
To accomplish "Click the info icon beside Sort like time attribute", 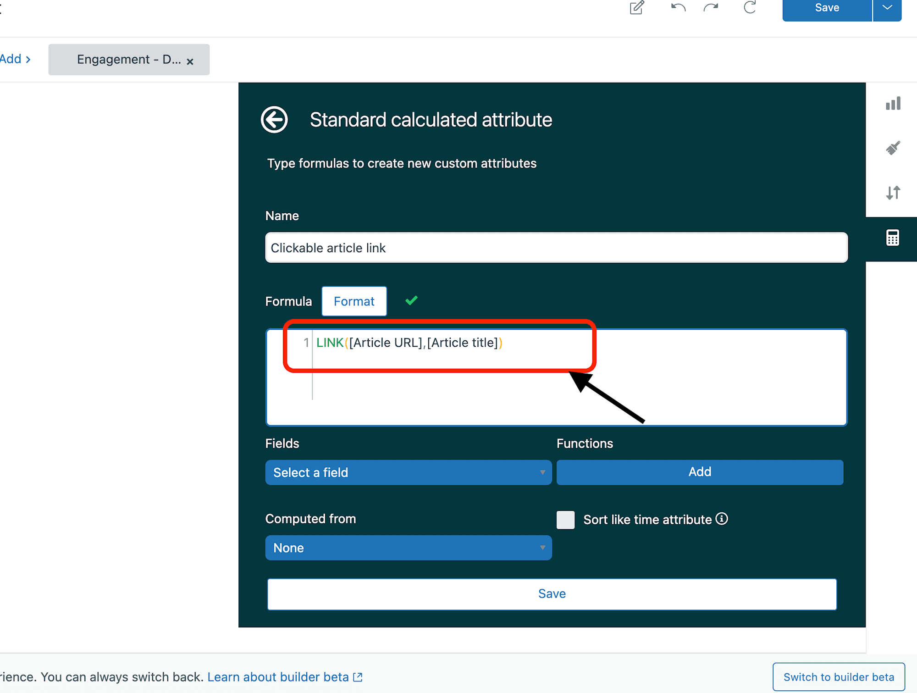I will [x=722, y=519].
